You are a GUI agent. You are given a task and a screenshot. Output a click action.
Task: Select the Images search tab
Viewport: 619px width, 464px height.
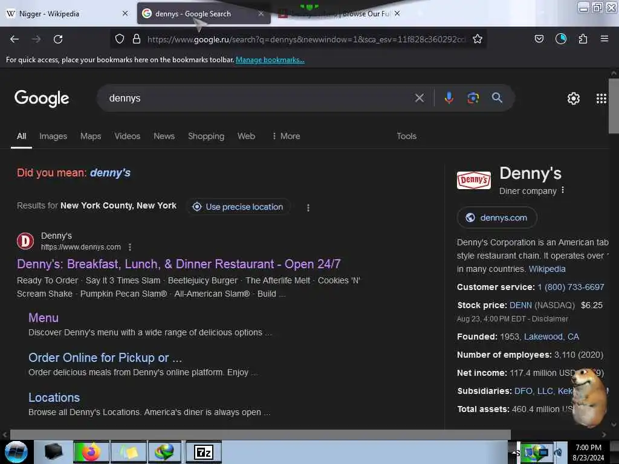(x=53, y=136)
